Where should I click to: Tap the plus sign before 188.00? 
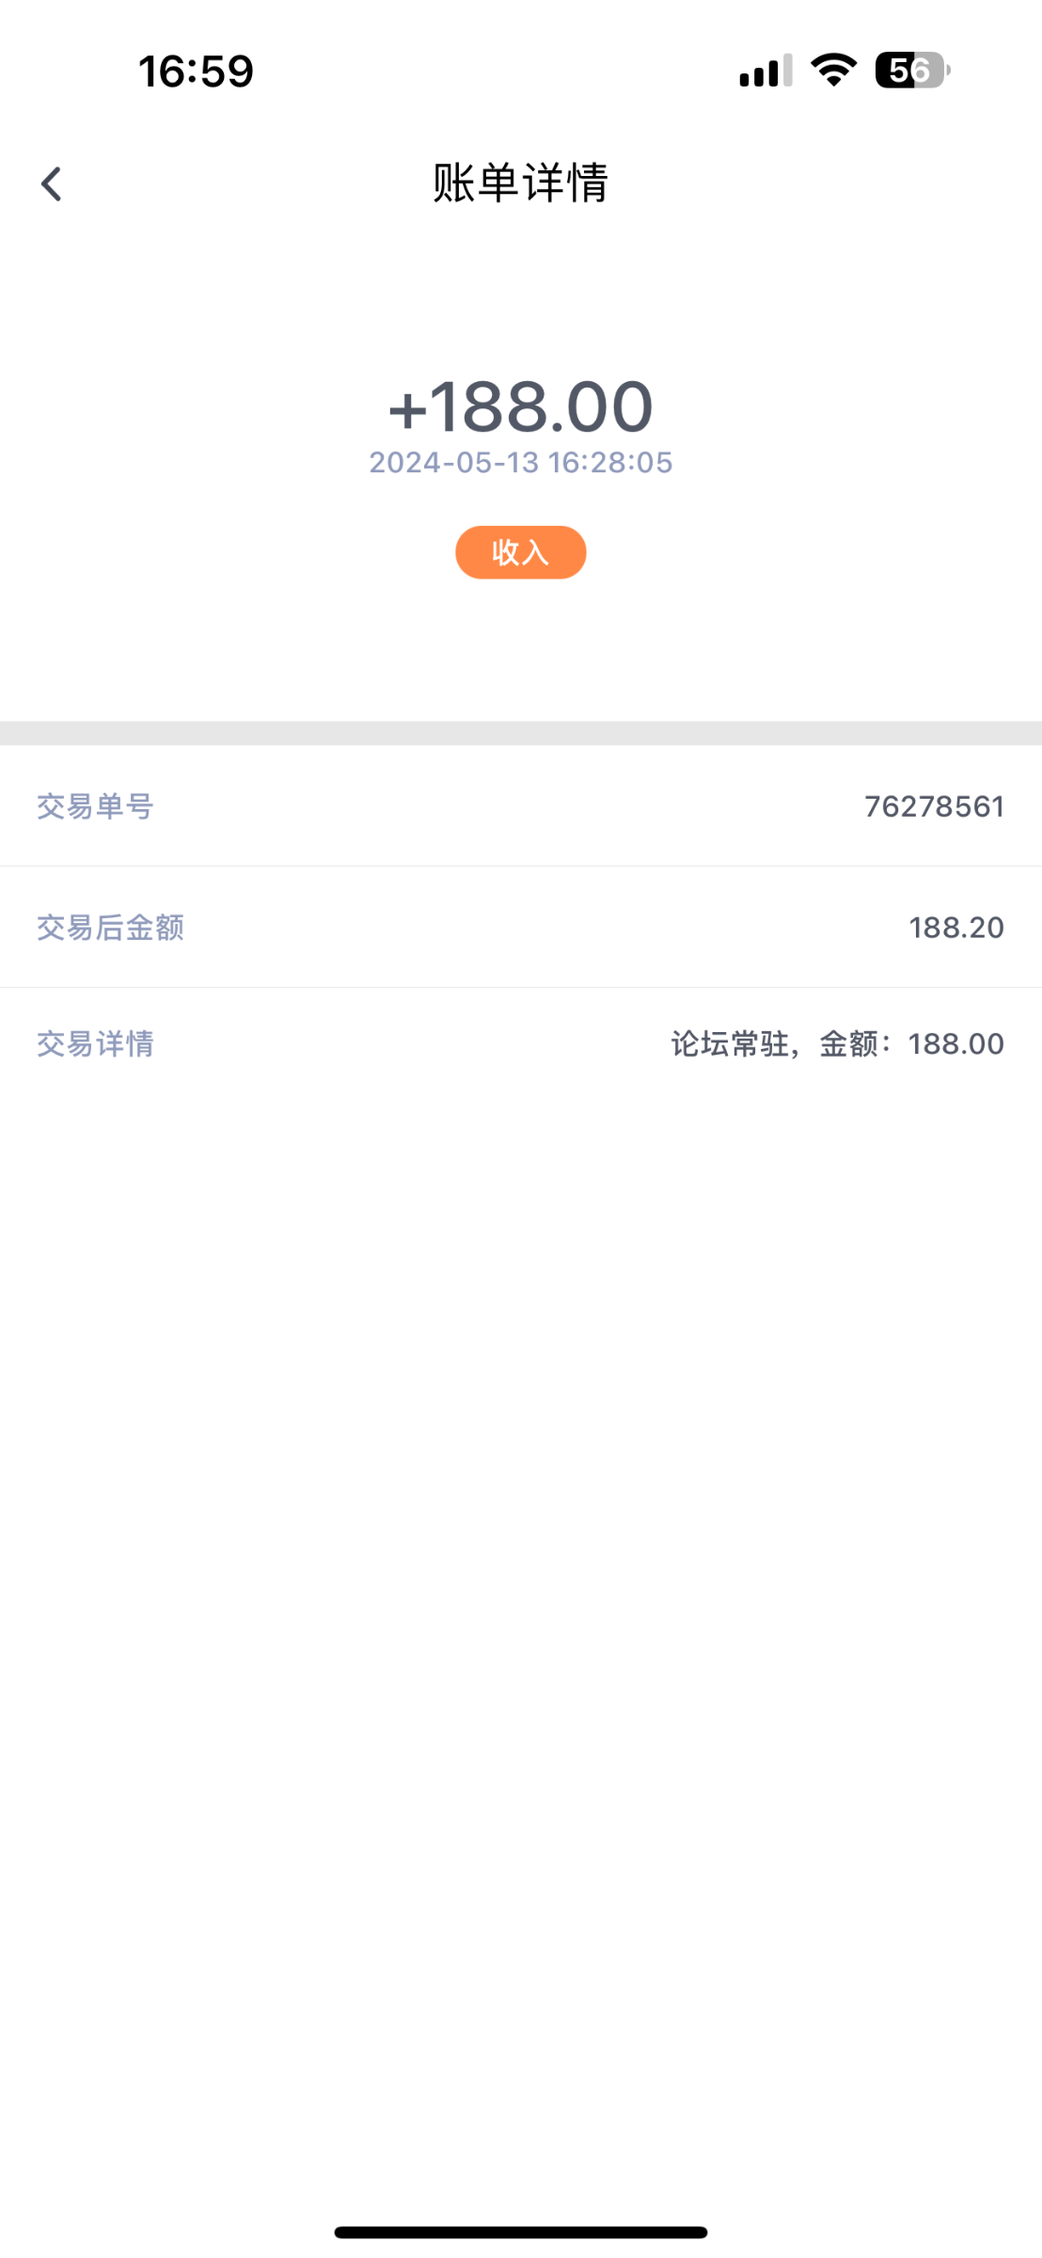click(x=408, y=410)
